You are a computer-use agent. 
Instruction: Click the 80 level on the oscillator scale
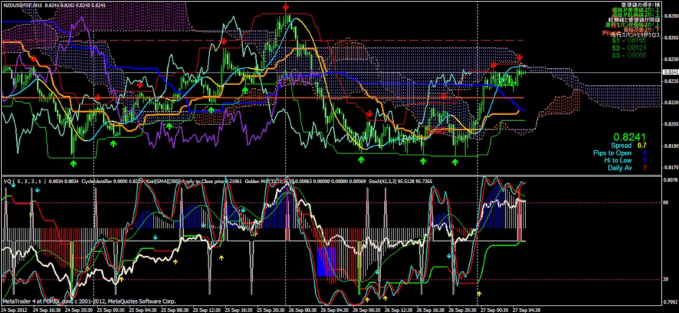[666, 203]
